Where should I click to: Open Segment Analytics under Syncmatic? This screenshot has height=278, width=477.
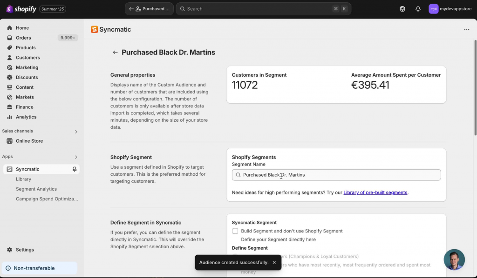tap(36, 189)
